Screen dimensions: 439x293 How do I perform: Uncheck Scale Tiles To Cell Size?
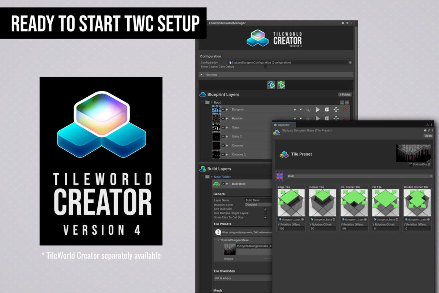[266, 218]
